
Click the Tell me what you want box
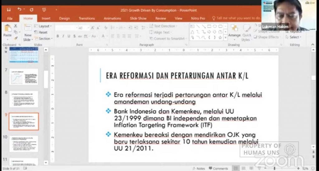(x=236, y=18)
